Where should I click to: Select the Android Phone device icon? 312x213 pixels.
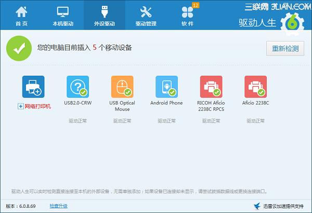pyautogui.click(x=166, y=87)
